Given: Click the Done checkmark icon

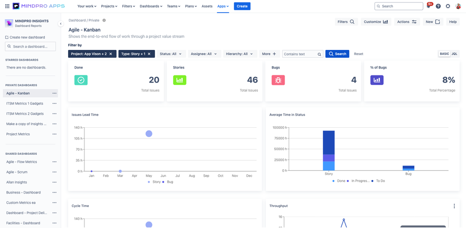Looking at the screenshot, I should click(x=81, y=80).
